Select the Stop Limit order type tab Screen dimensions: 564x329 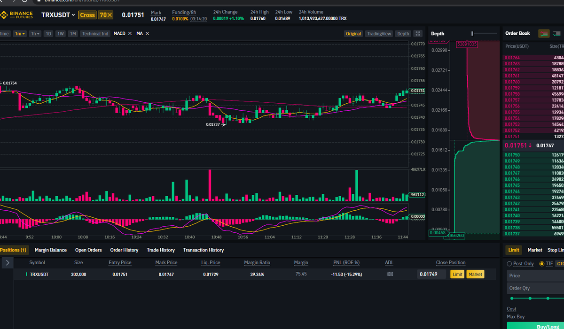pyautogui.click(x=556, y=250)
